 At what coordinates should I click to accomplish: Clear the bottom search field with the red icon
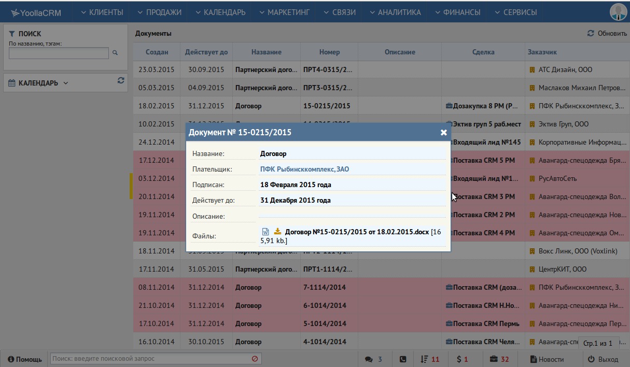coord(255,359)
